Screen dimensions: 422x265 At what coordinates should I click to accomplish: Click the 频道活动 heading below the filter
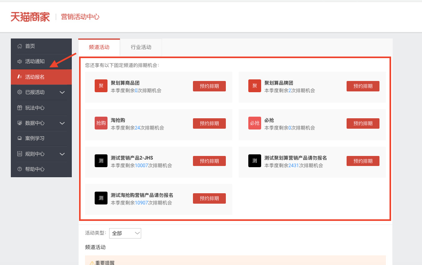click(95, 247)
